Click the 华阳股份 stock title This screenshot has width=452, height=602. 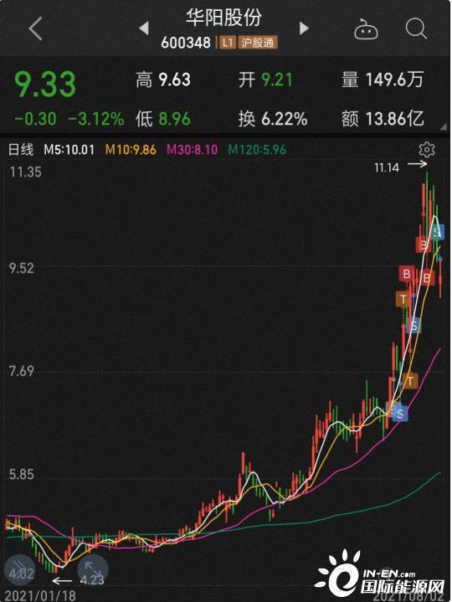pos(224,18)
